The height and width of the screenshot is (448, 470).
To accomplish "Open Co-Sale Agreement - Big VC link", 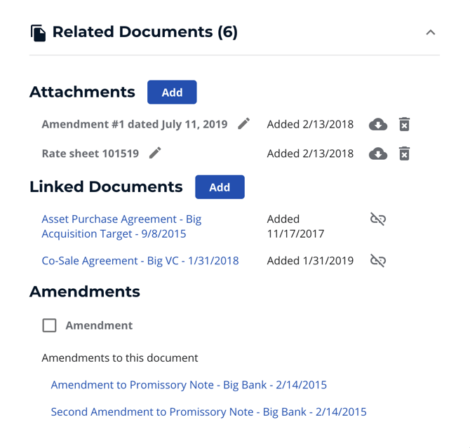I will point(140,261).
